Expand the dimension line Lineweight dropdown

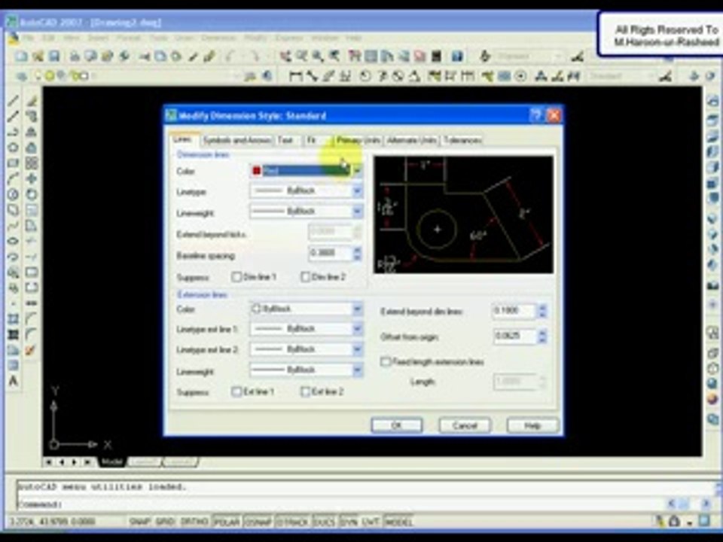point(307,212)
